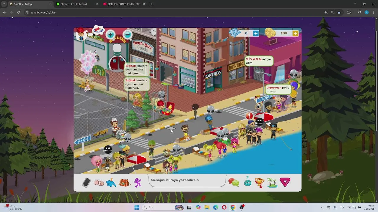Open the chat bubbles icon

(x=234, y=183)
